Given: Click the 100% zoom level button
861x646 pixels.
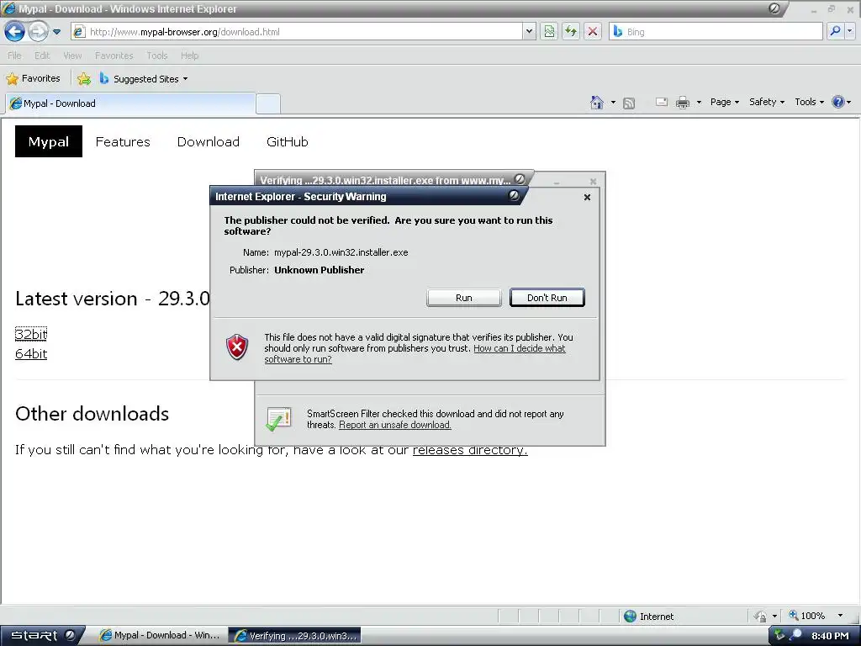Looking at the screenshot, I should pyautogui.click(x=807, y=616).
